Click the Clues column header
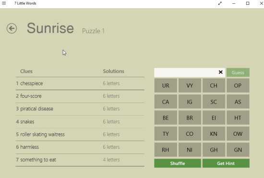 [x=26, y=71]
